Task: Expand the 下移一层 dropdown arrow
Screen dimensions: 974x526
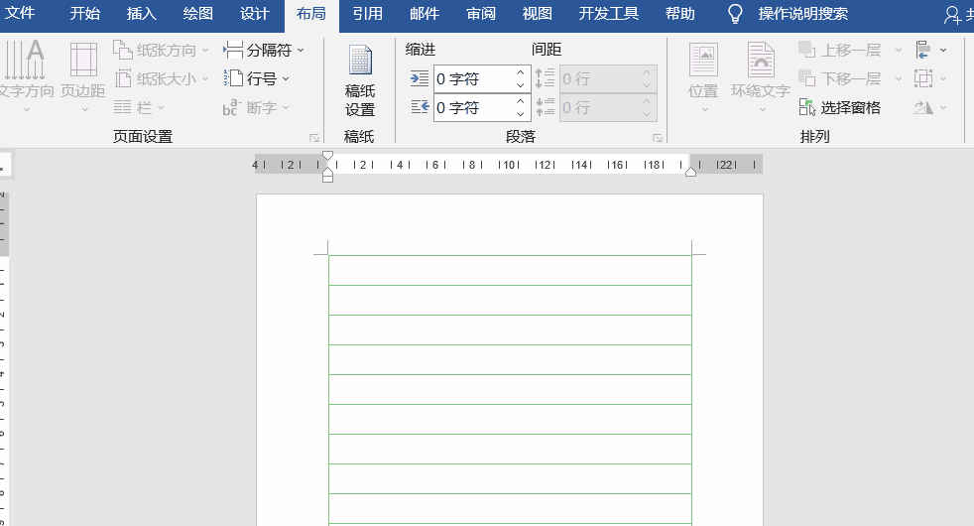Action: pos(899,79)
